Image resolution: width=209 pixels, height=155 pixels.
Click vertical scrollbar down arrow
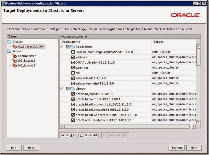pos(198,122)
